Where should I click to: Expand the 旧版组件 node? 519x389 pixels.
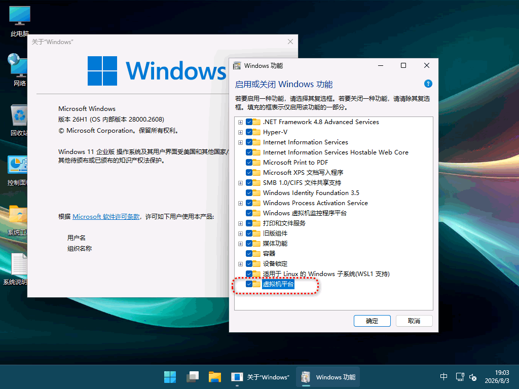240,234
